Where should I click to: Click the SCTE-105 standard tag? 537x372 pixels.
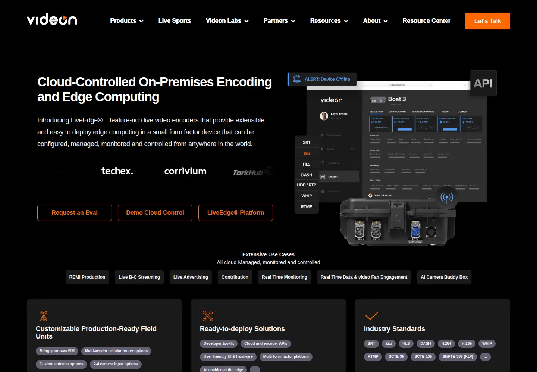[423, 357]
